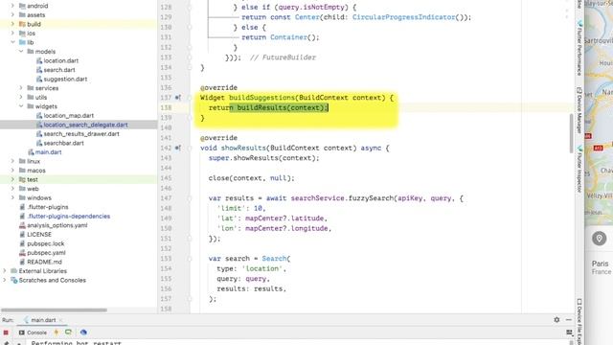Expand the linux folder
This screenshot has height=345, width=613.
(x=12, y=161)
